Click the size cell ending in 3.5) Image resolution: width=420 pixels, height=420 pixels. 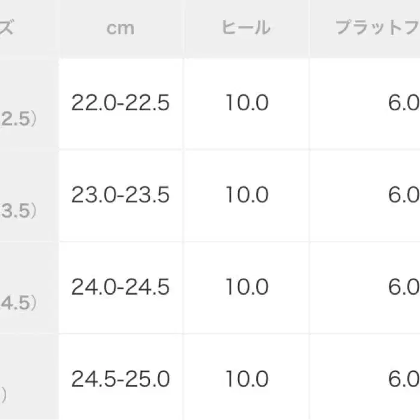click(x=18, y=211)
